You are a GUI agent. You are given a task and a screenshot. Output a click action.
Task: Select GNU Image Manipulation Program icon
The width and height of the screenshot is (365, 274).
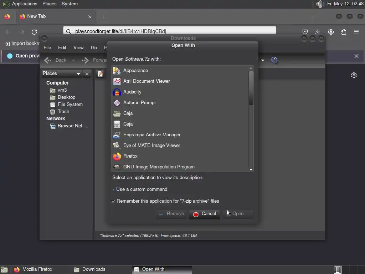tap(117, 167)
